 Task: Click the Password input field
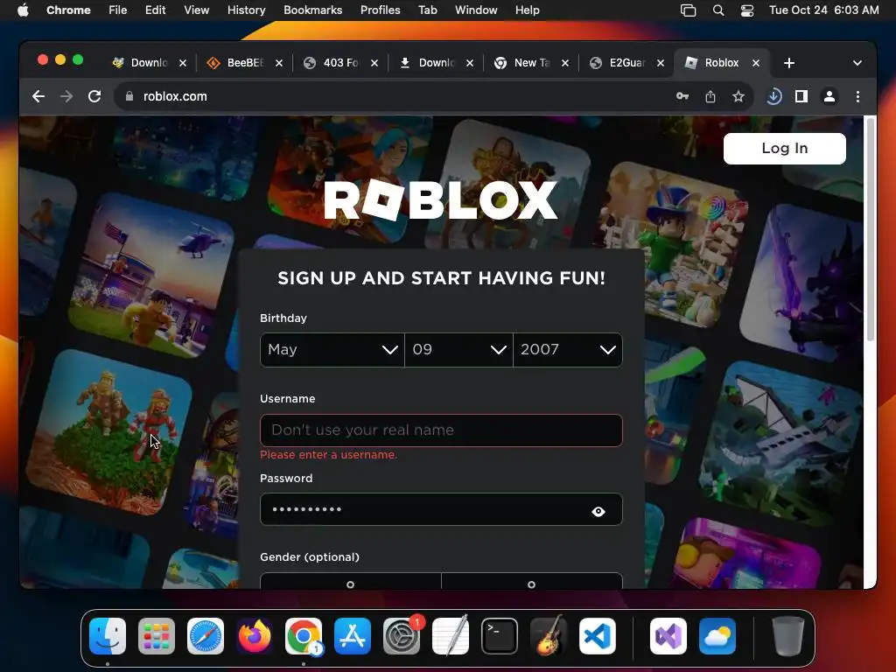point(441,509)
